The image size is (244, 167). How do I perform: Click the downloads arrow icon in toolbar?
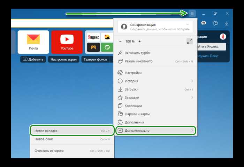point(227,23)
